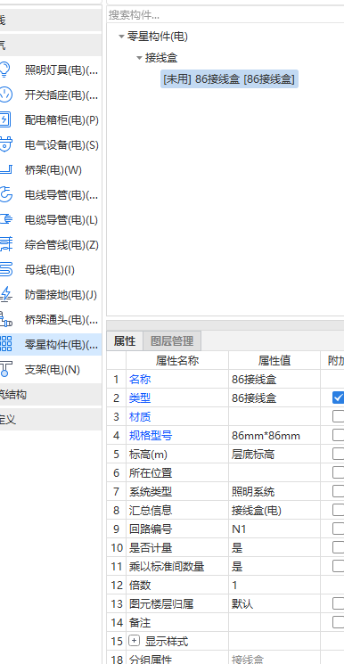Open 电缆导管(电)(L) category label
The image size is (344, 664).
coord(61,220)
